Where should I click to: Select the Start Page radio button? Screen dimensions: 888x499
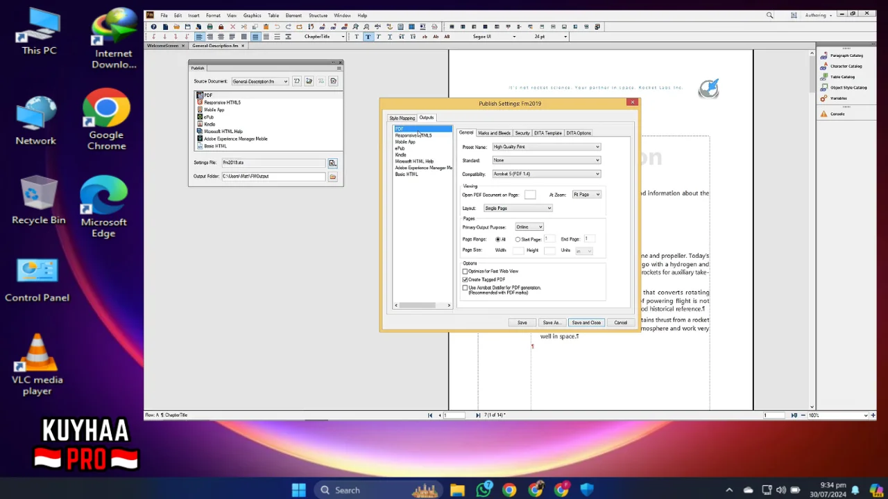pyautogui.click(x=518, y=239)
